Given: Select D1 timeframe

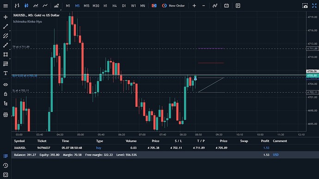Looking at the screenshot, I should [x=124, y=6].
